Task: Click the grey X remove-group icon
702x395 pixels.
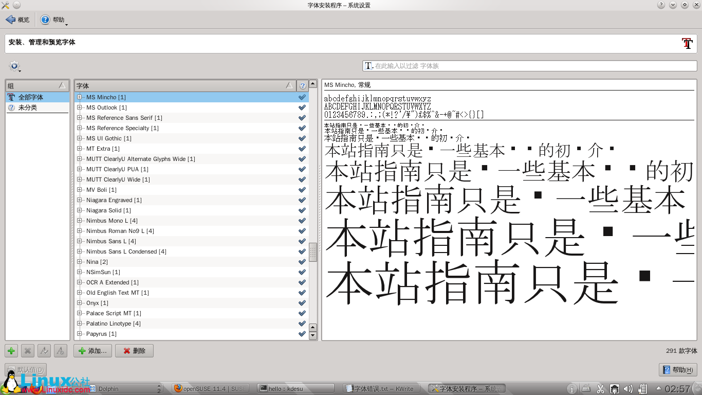Action: (x=28, y=351)
